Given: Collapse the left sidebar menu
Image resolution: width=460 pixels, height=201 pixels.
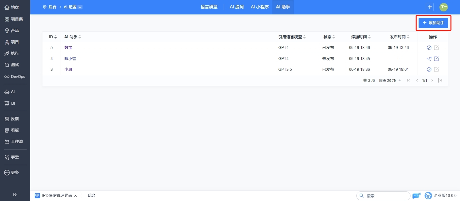Looking at the screenshot, I should point(15,195).
